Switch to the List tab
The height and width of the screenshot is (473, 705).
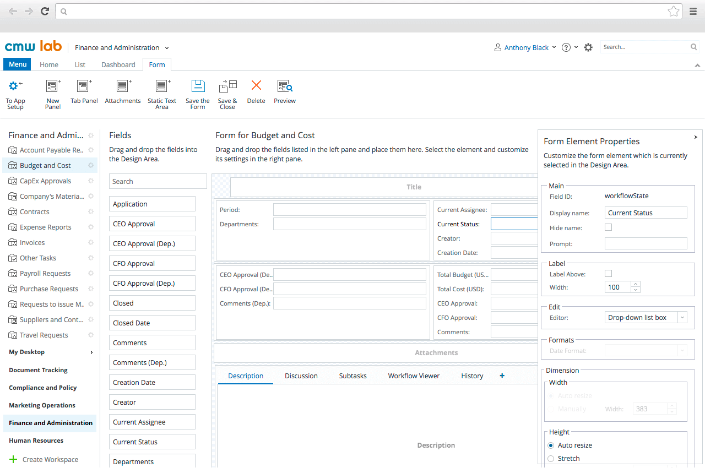coord(80,64)
